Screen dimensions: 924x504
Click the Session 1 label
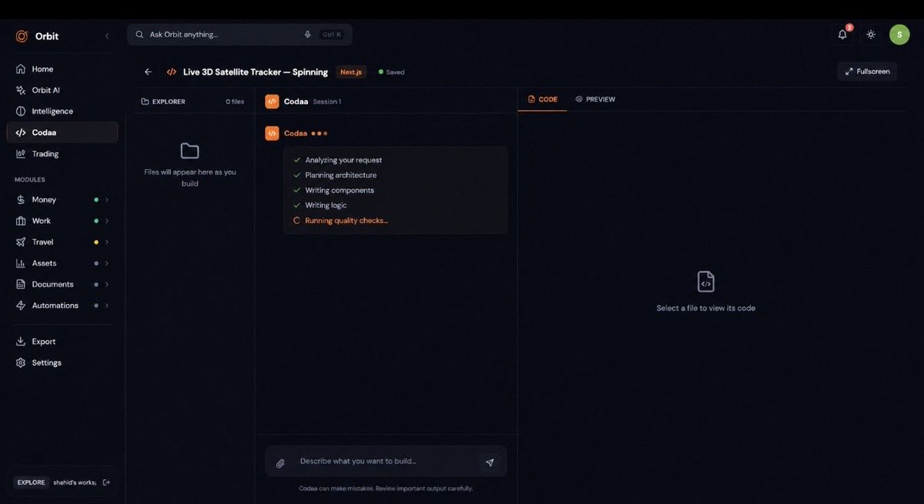click(326, 102)
